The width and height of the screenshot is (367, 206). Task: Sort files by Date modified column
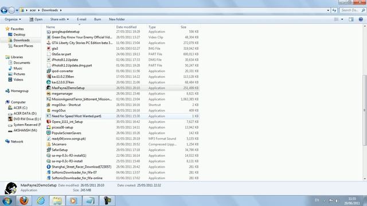(x=126, y=27)
